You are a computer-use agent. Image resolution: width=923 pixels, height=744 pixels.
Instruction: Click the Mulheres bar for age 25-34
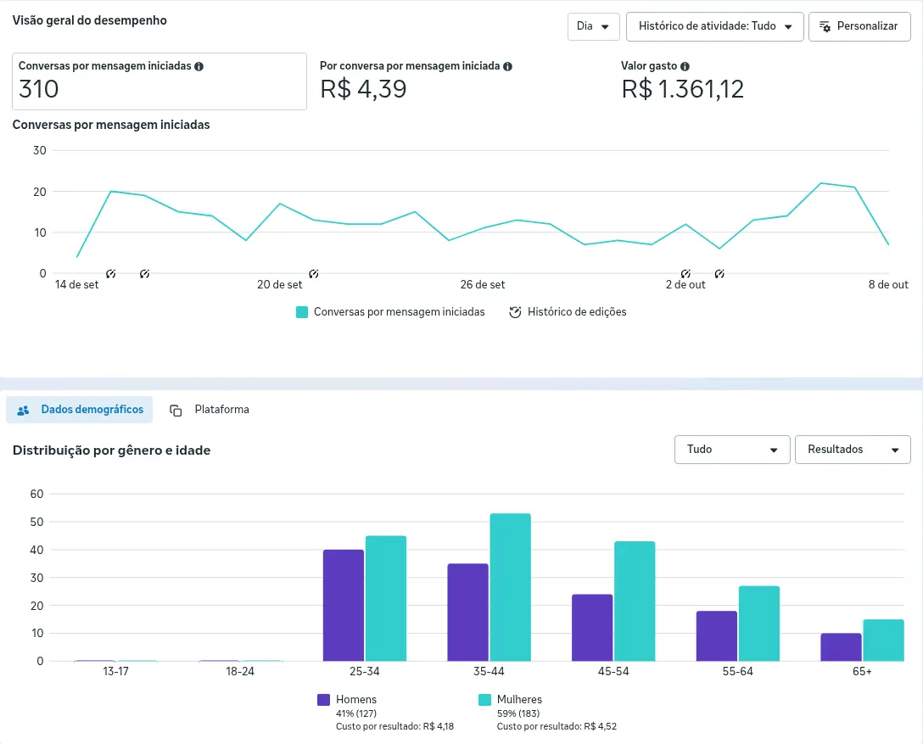[386, 599]
